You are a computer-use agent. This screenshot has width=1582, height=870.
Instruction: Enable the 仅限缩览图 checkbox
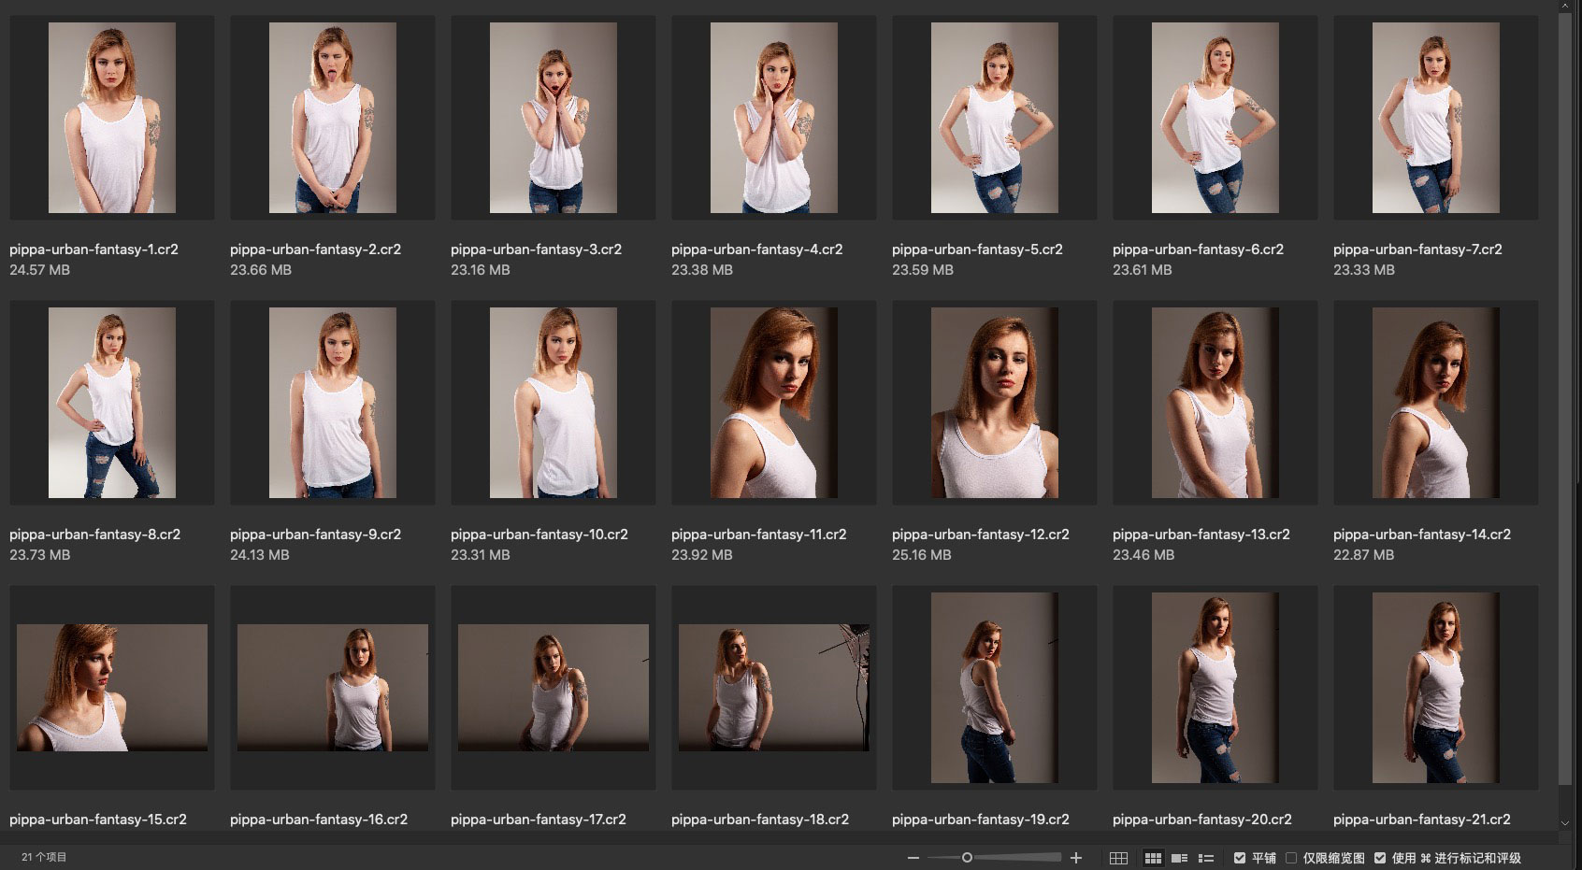point(1291,858)
